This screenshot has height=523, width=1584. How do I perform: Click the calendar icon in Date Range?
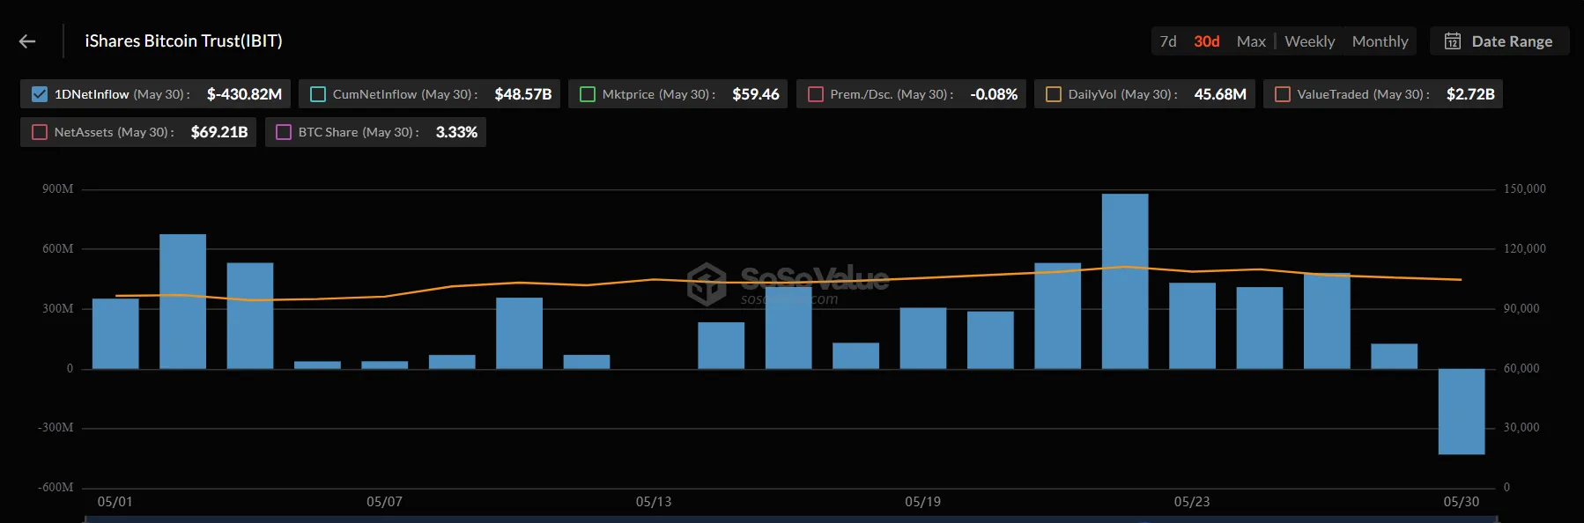coord(1453,41)
